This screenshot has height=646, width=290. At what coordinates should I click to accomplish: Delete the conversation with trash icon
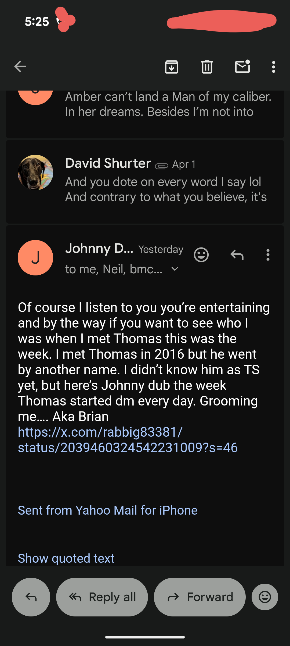pos(207,67)
